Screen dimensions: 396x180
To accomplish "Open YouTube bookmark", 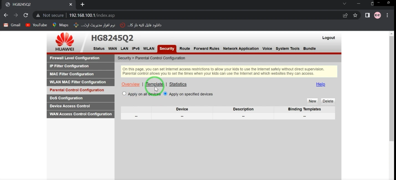I will tap(36, 25).
